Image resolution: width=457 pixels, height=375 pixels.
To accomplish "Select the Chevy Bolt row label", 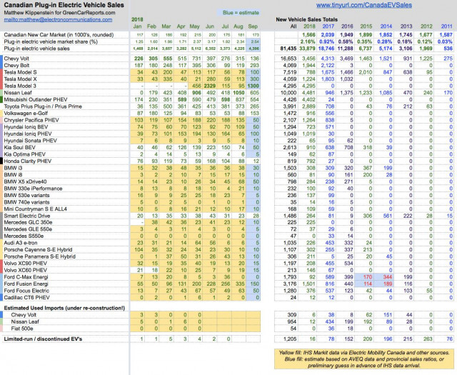I will 16,65.
